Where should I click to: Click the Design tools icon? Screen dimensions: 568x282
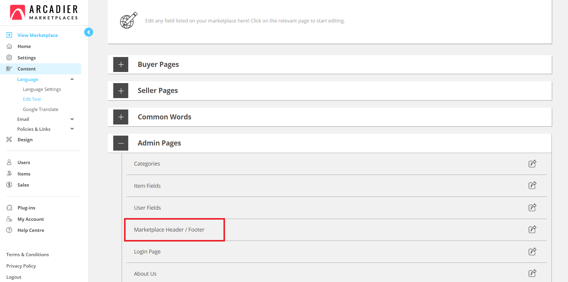9,139
